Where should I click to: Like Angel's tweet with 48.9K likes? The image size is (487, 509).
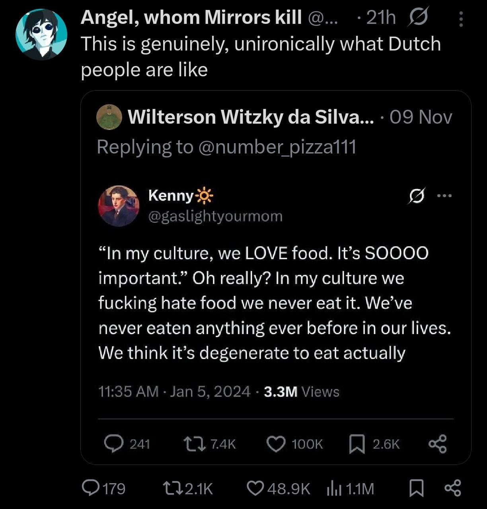(255, 488)
